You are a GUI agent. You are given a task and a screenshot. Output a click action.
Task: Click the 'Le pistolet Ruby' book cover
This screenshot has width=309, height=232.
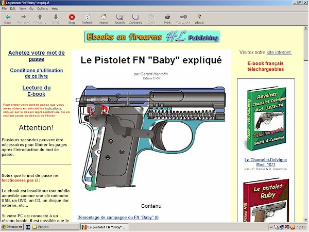point(266,200)
